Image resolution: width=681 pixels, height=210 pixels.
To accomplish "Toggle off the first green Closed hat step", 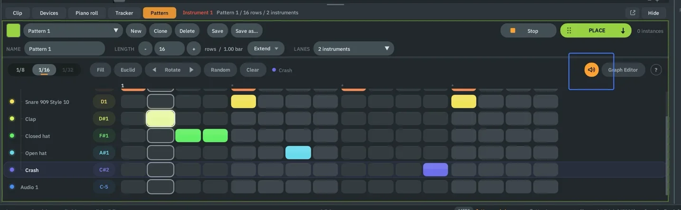I will pyautogui.click(x=188, y=136).
